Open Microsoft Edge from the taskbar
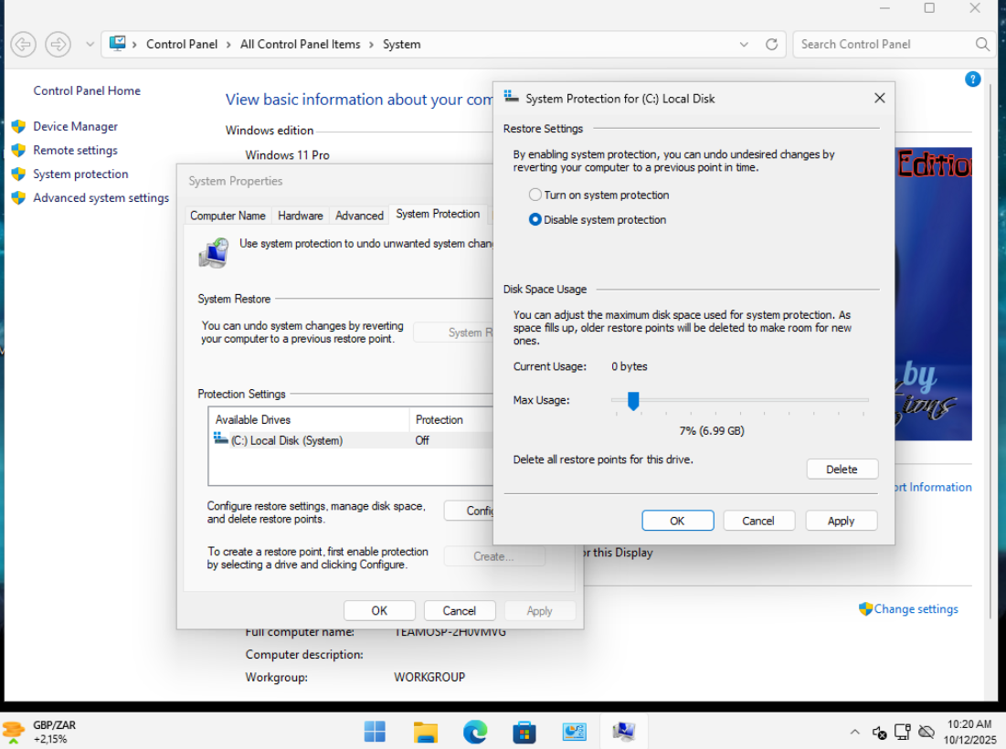The width and height of the screenshot is (1006, 749). [x=474, y=732]
